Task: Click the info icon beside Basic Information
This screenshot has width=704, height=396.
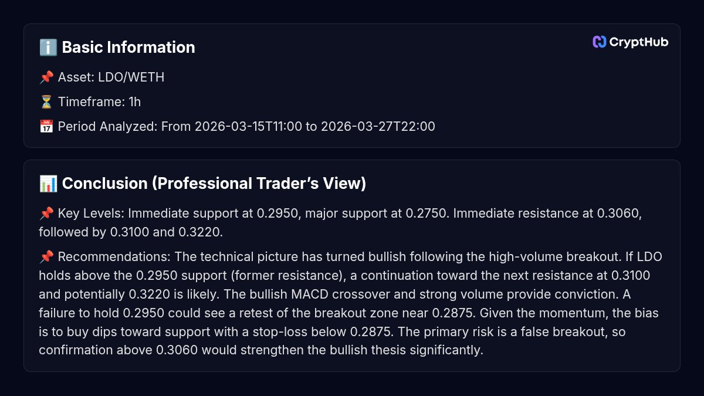Action: [x=48, y=48]
